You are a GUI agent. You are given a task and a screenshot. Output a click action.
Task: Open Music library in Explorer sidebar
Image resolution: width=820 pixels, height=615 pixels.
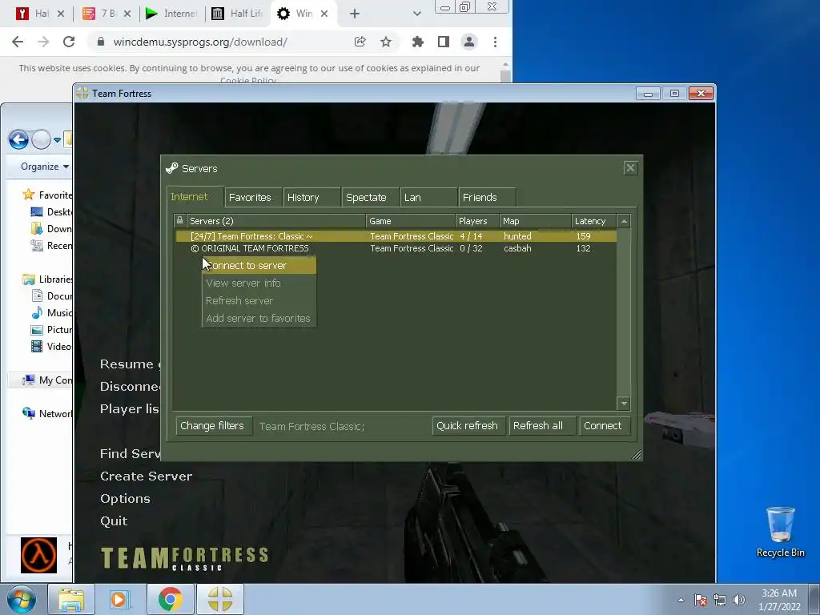(x=52, y=313)
